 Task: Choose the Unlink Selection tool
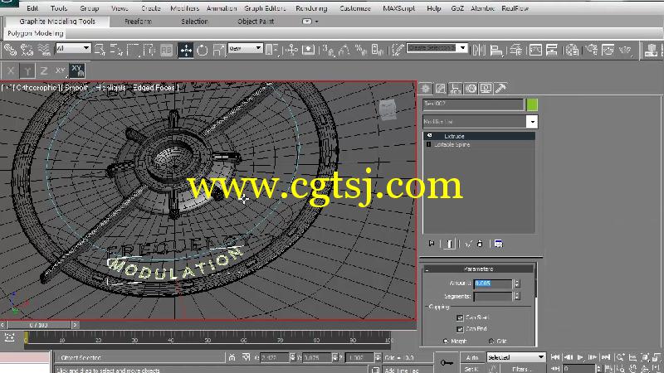tap(27, 50)
